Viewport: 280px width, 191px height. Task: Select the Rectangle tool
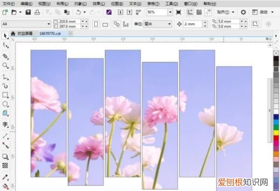click(5, 95)
